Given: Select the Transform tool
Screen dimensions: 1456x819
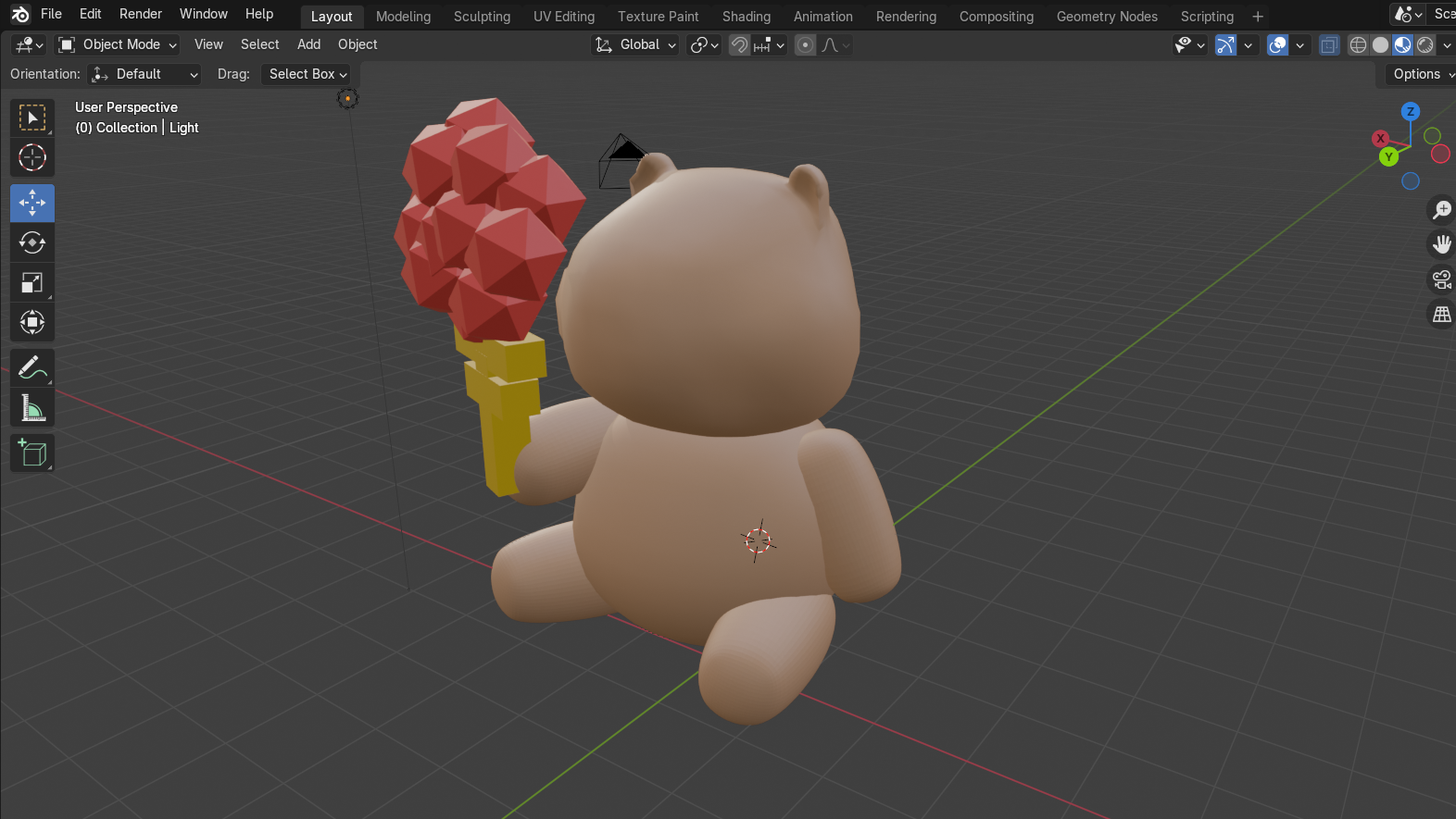Looking at the screenshot, I should (32, 323).
